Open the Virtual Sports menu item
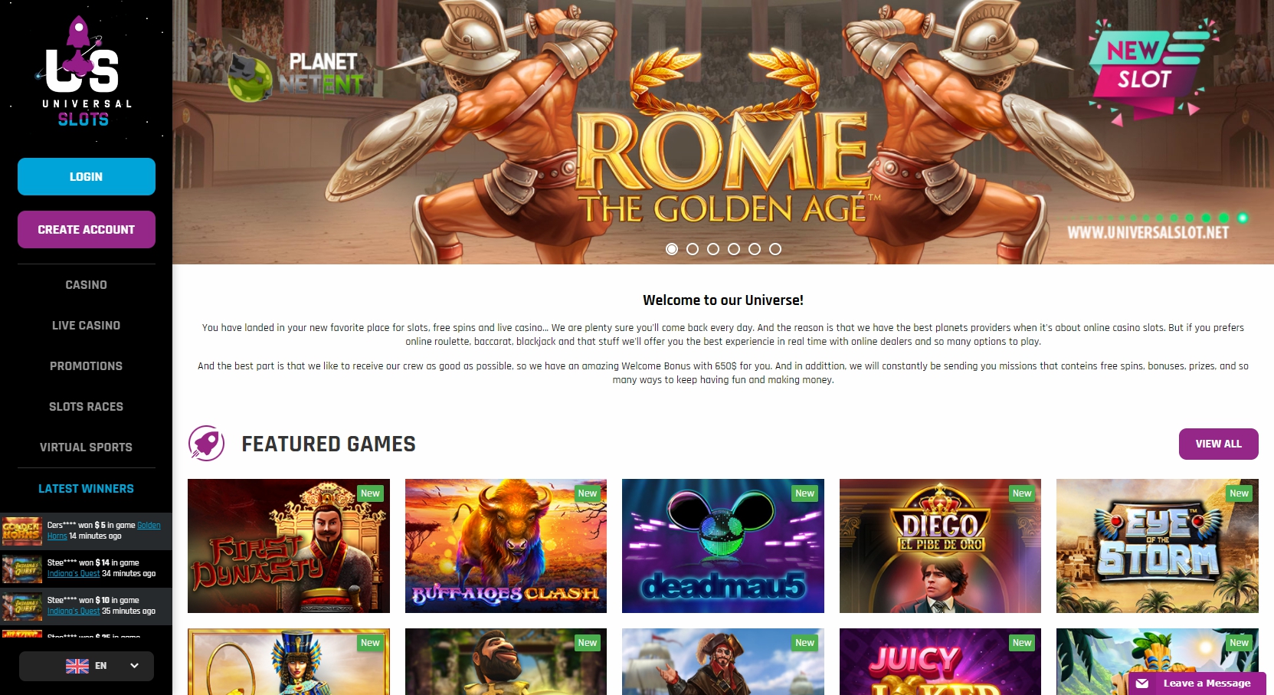Screen dimensions: 1274x695 click(86, 447)
